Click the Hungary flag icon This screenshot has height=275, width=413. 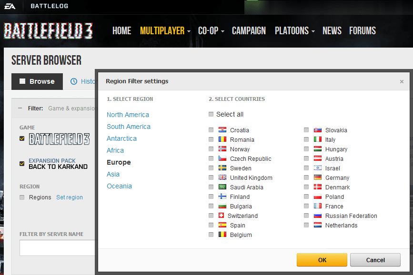pyautogui.click(x=318, y=149)
